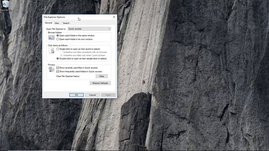Select 'Open each folder in the same window'
The width and height of the screenshot is (269, 151).
[x=76, y=35]
